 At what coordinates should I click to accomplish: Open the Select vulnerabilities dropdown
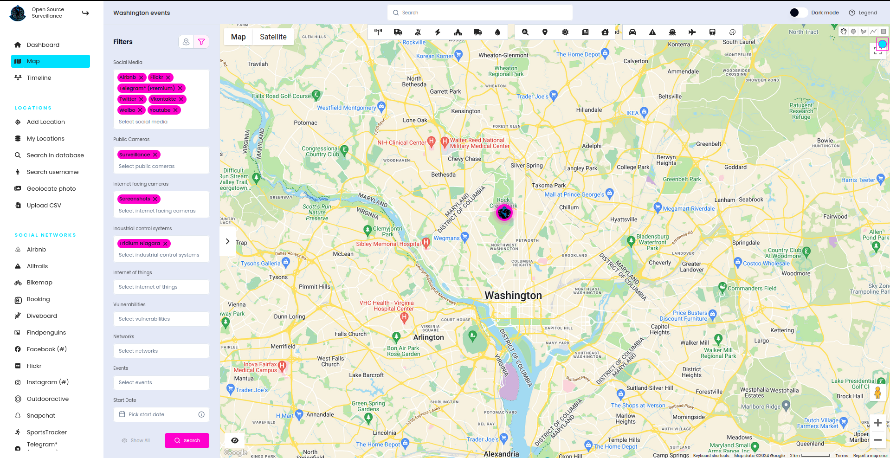[x=161, y=319]
